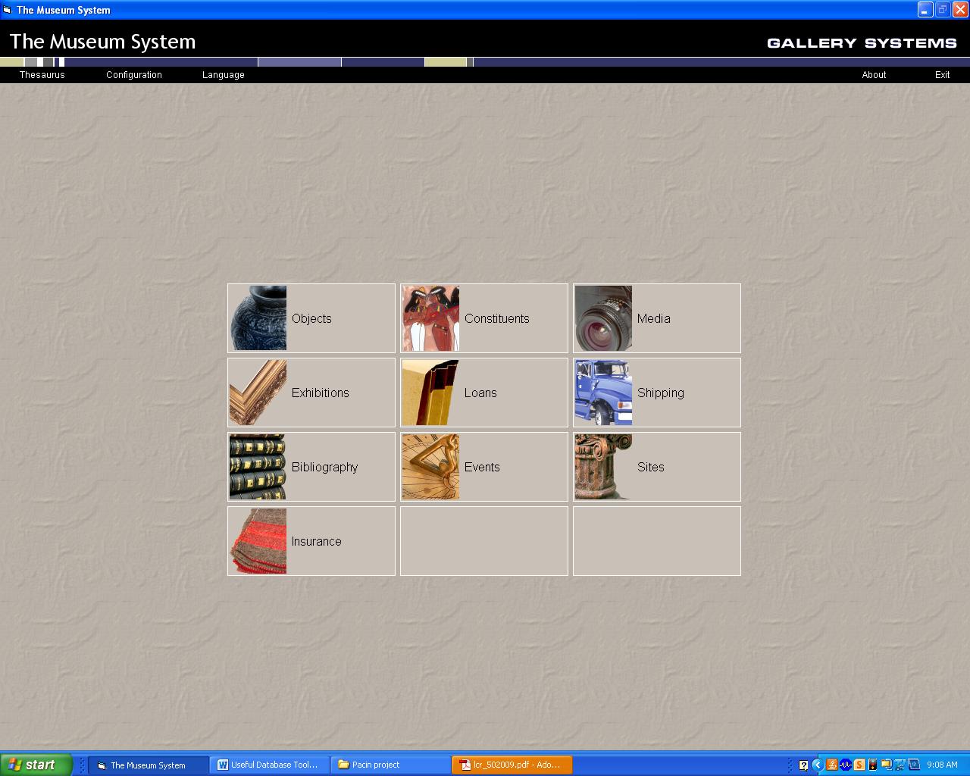
Task: Open Media via the camera lens icon
Action: tap(603, 318)
